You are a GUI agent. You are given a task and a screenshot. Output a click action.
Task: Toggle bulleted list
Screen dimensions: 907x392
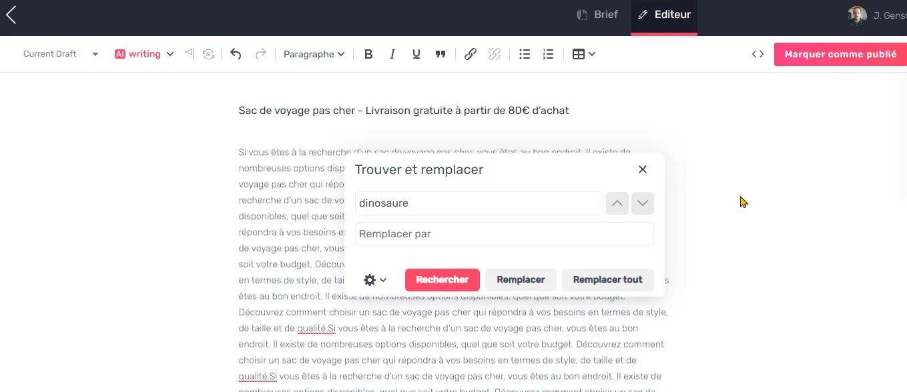(x=525, y=54)
